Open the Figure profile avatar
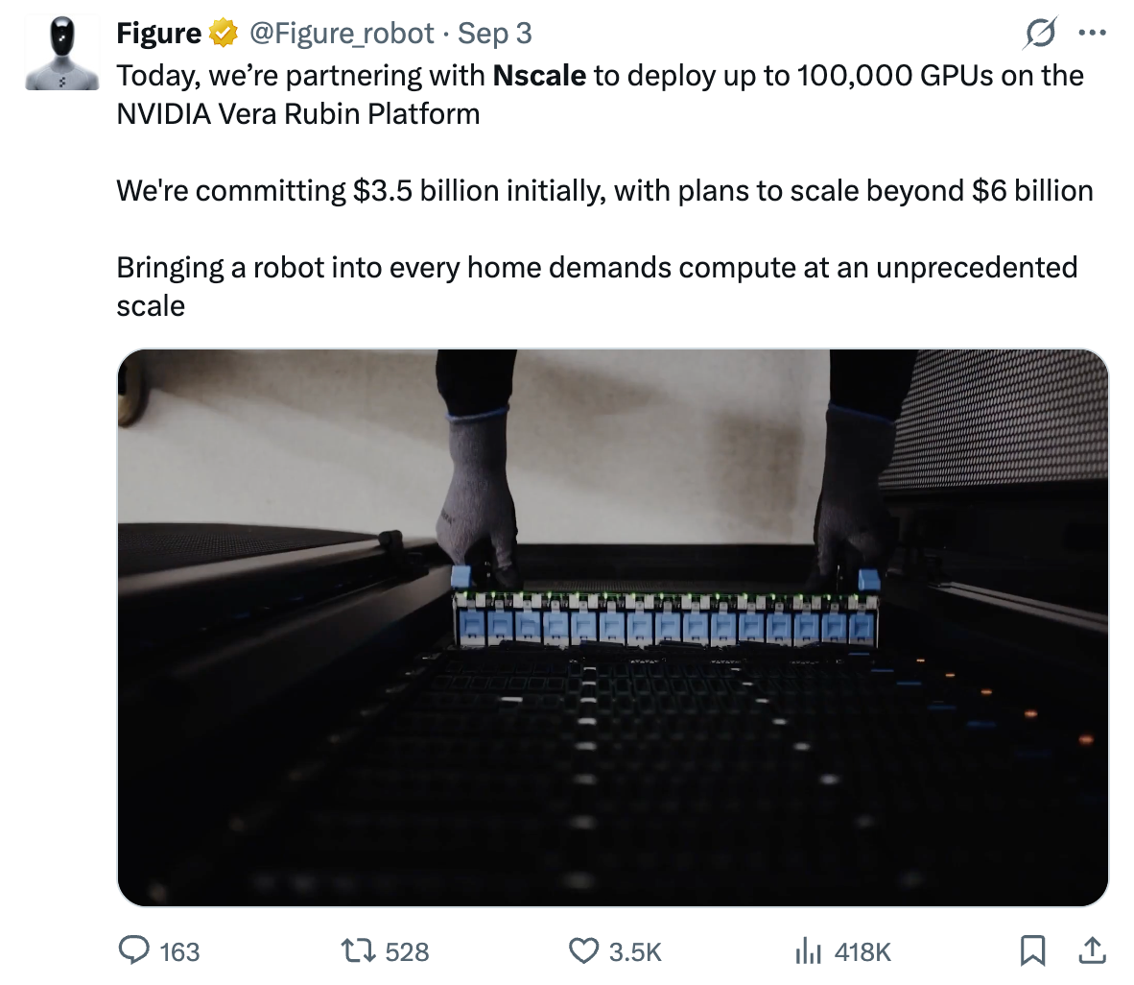The height and width of the screenshot is (985, 1134). click(x=62, y=53)
